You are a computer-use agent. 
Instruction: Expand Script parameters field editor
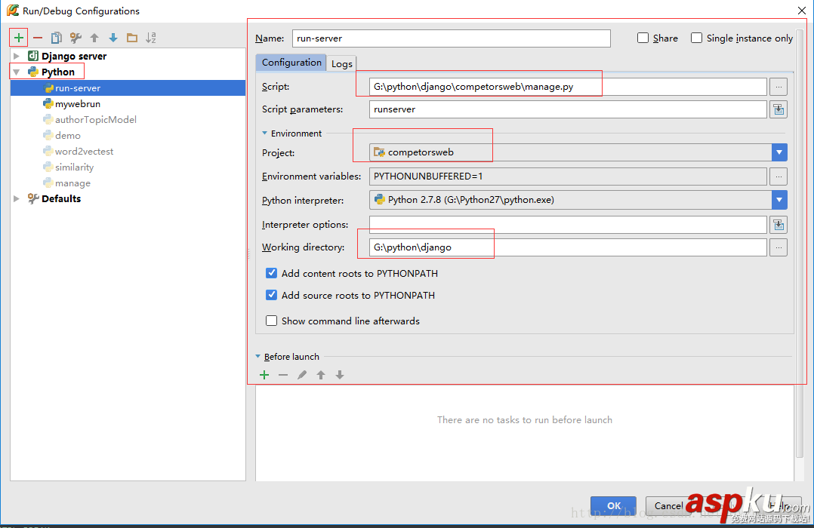pos(779,109)
